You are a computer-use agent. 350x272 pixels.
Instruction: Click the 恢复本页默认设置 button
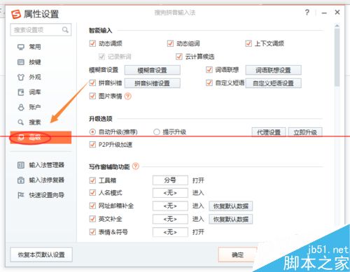coord(41,255)
